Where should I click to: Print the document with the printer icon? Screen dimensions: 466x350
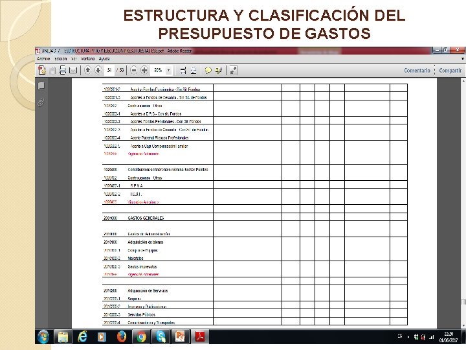pos(63,71)
